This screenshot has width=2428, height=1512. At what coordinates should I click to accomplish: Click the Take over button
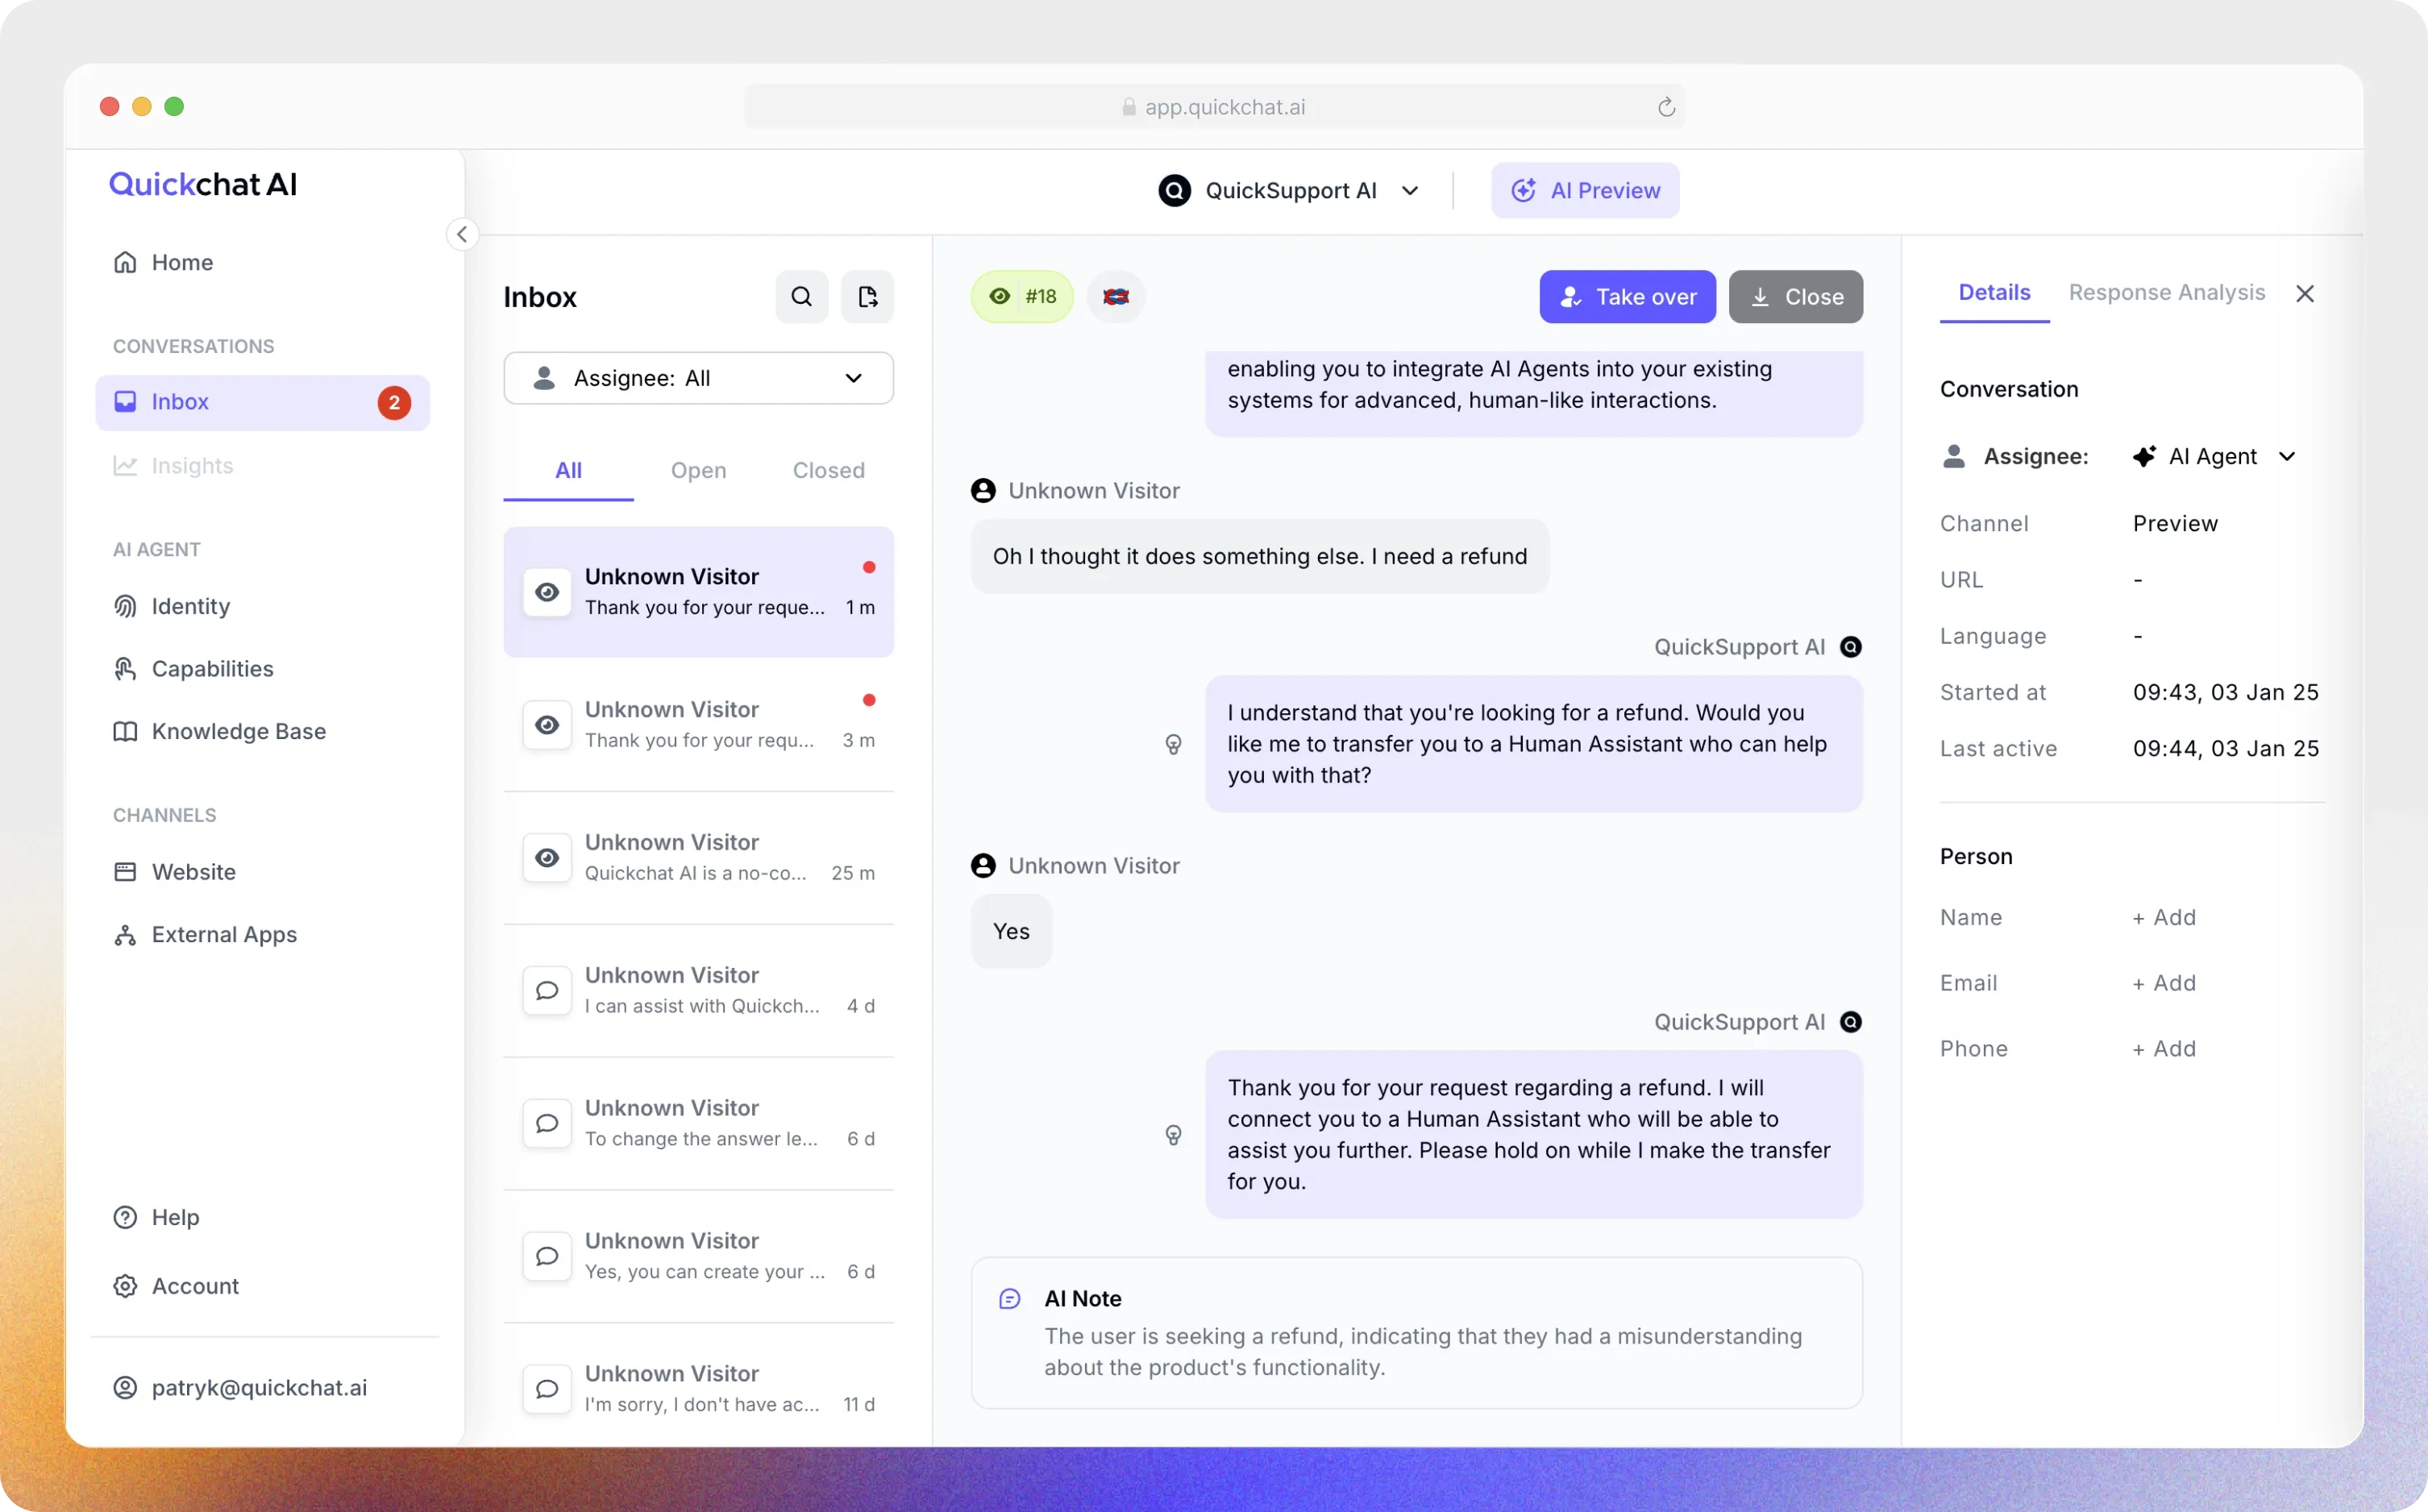[x=1627, y=296]
